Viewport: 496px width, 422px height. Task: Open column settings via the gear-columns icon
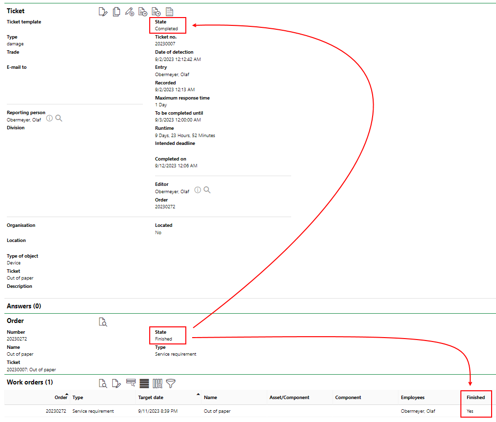(x=157, y=383)
